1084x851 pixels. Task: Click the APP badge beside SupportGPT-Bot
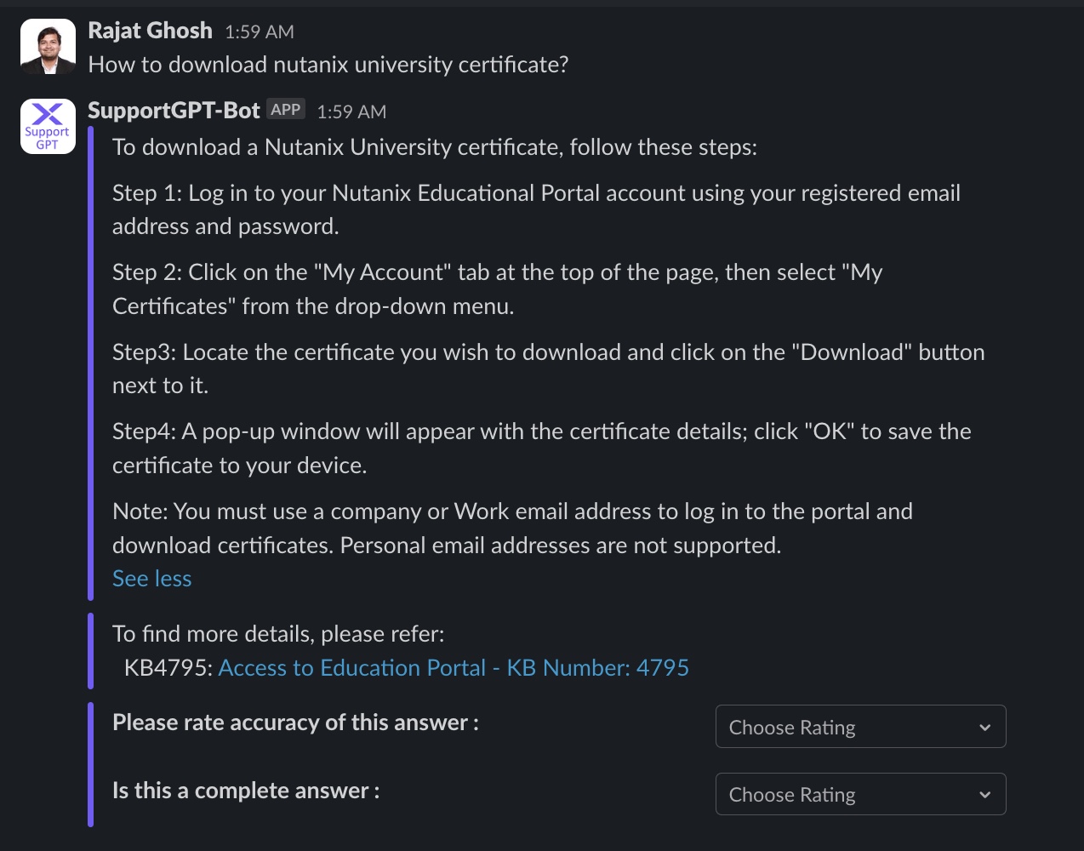point(286,109)
